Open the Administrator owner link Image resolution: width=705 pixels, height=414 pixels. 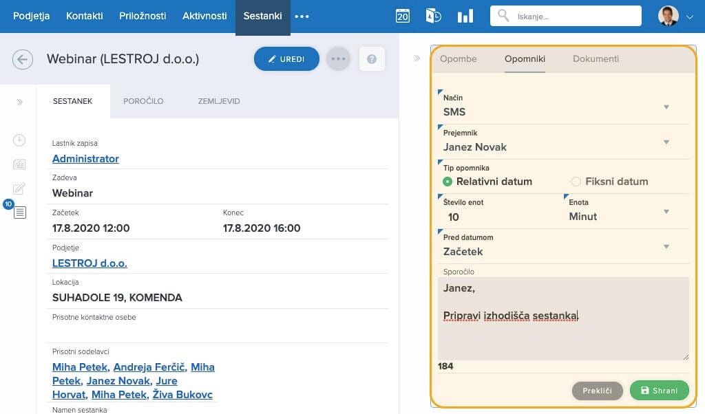pyautogui.click(x=85, y=158)
